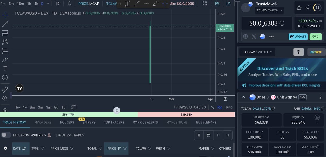
Task: Collapse the Base Uniswap V4 section chevron
Action: coord(243,97)
